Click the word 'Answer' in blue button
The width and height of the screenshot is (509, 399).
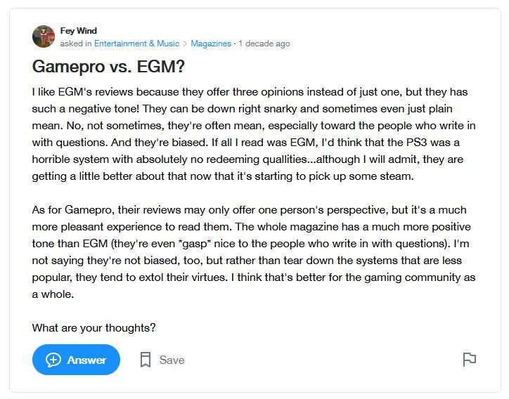(x=86, y=360)
